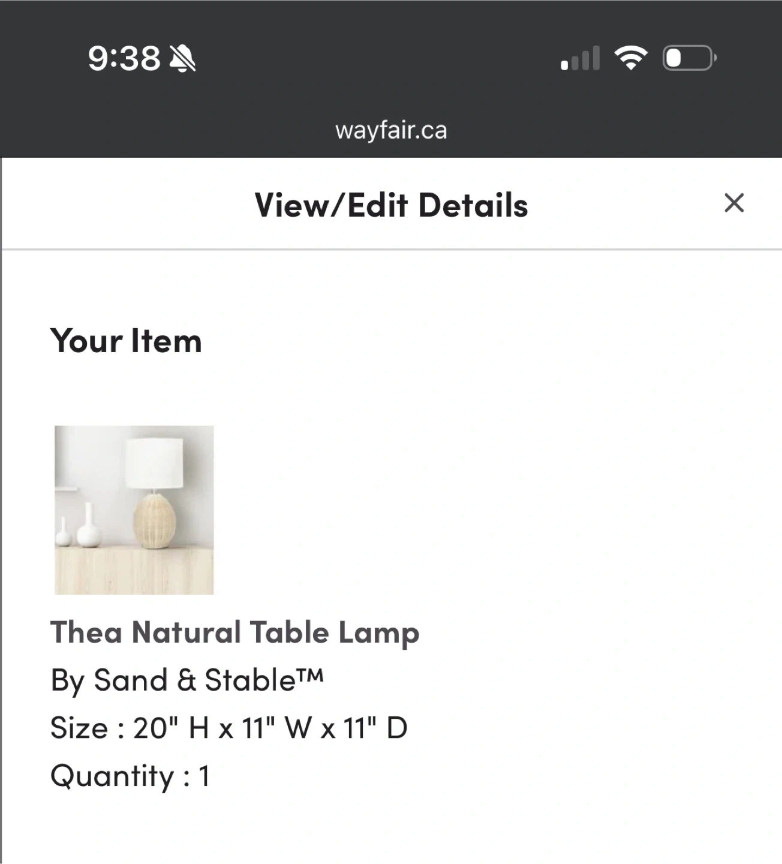782x864 pixels.
Task: Open the Thea Natural Table Lamp title
Action: click(x=234, y=632)
